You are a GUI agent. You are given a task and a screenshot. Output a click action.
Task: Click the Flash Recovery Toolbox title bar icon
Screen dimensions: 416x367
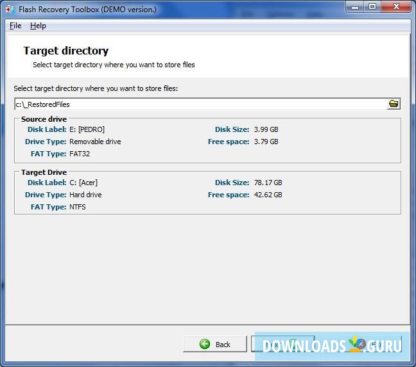(x=10, y=10)
